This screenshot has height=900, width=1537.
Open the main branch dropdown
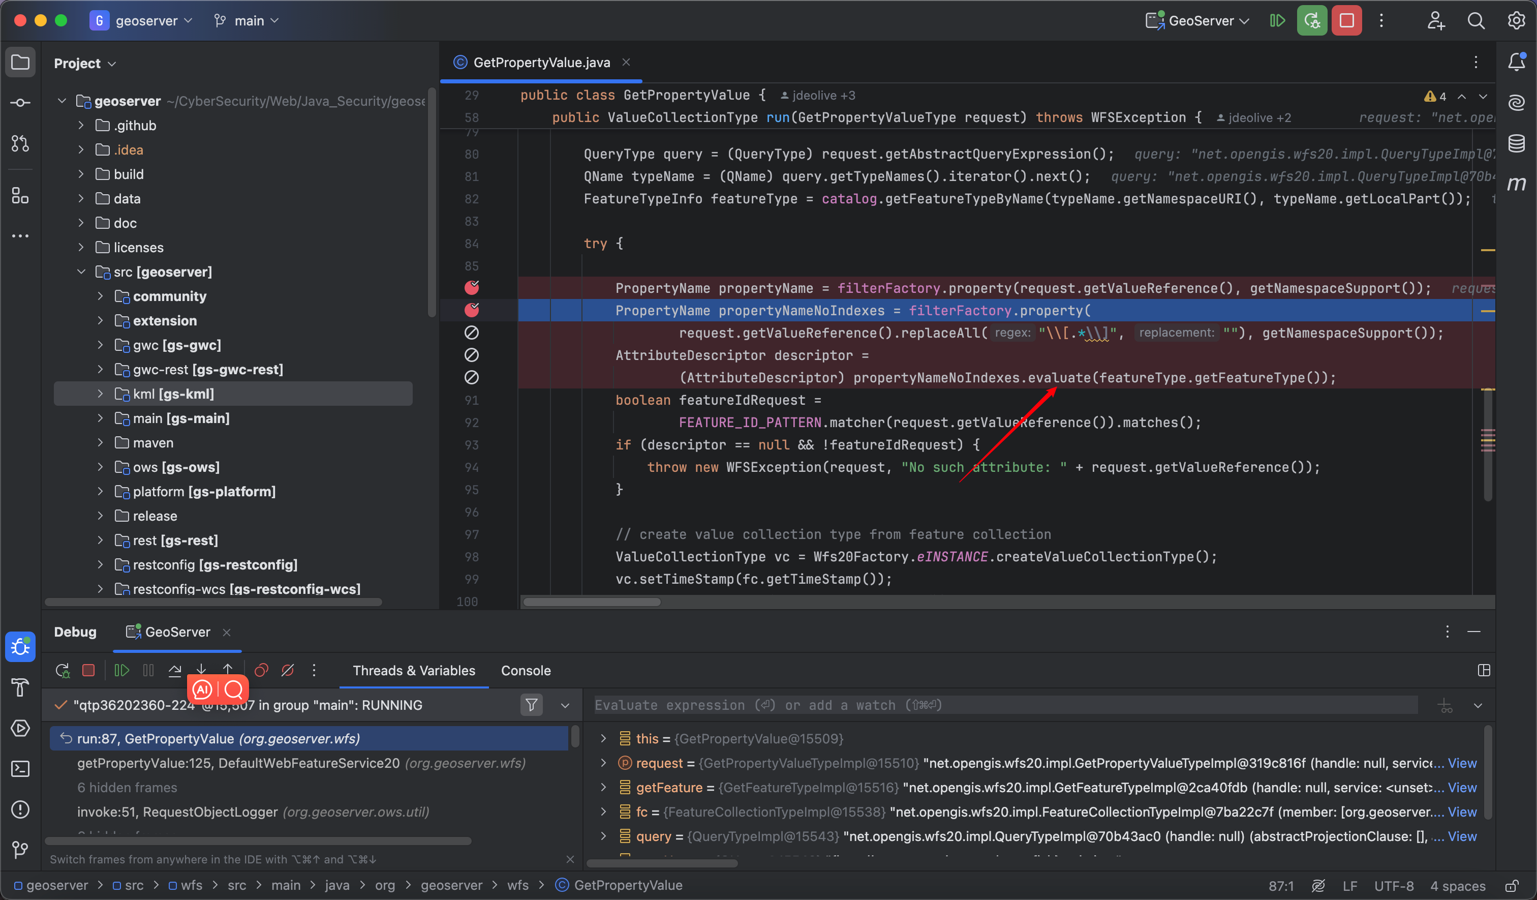point(247,21)
